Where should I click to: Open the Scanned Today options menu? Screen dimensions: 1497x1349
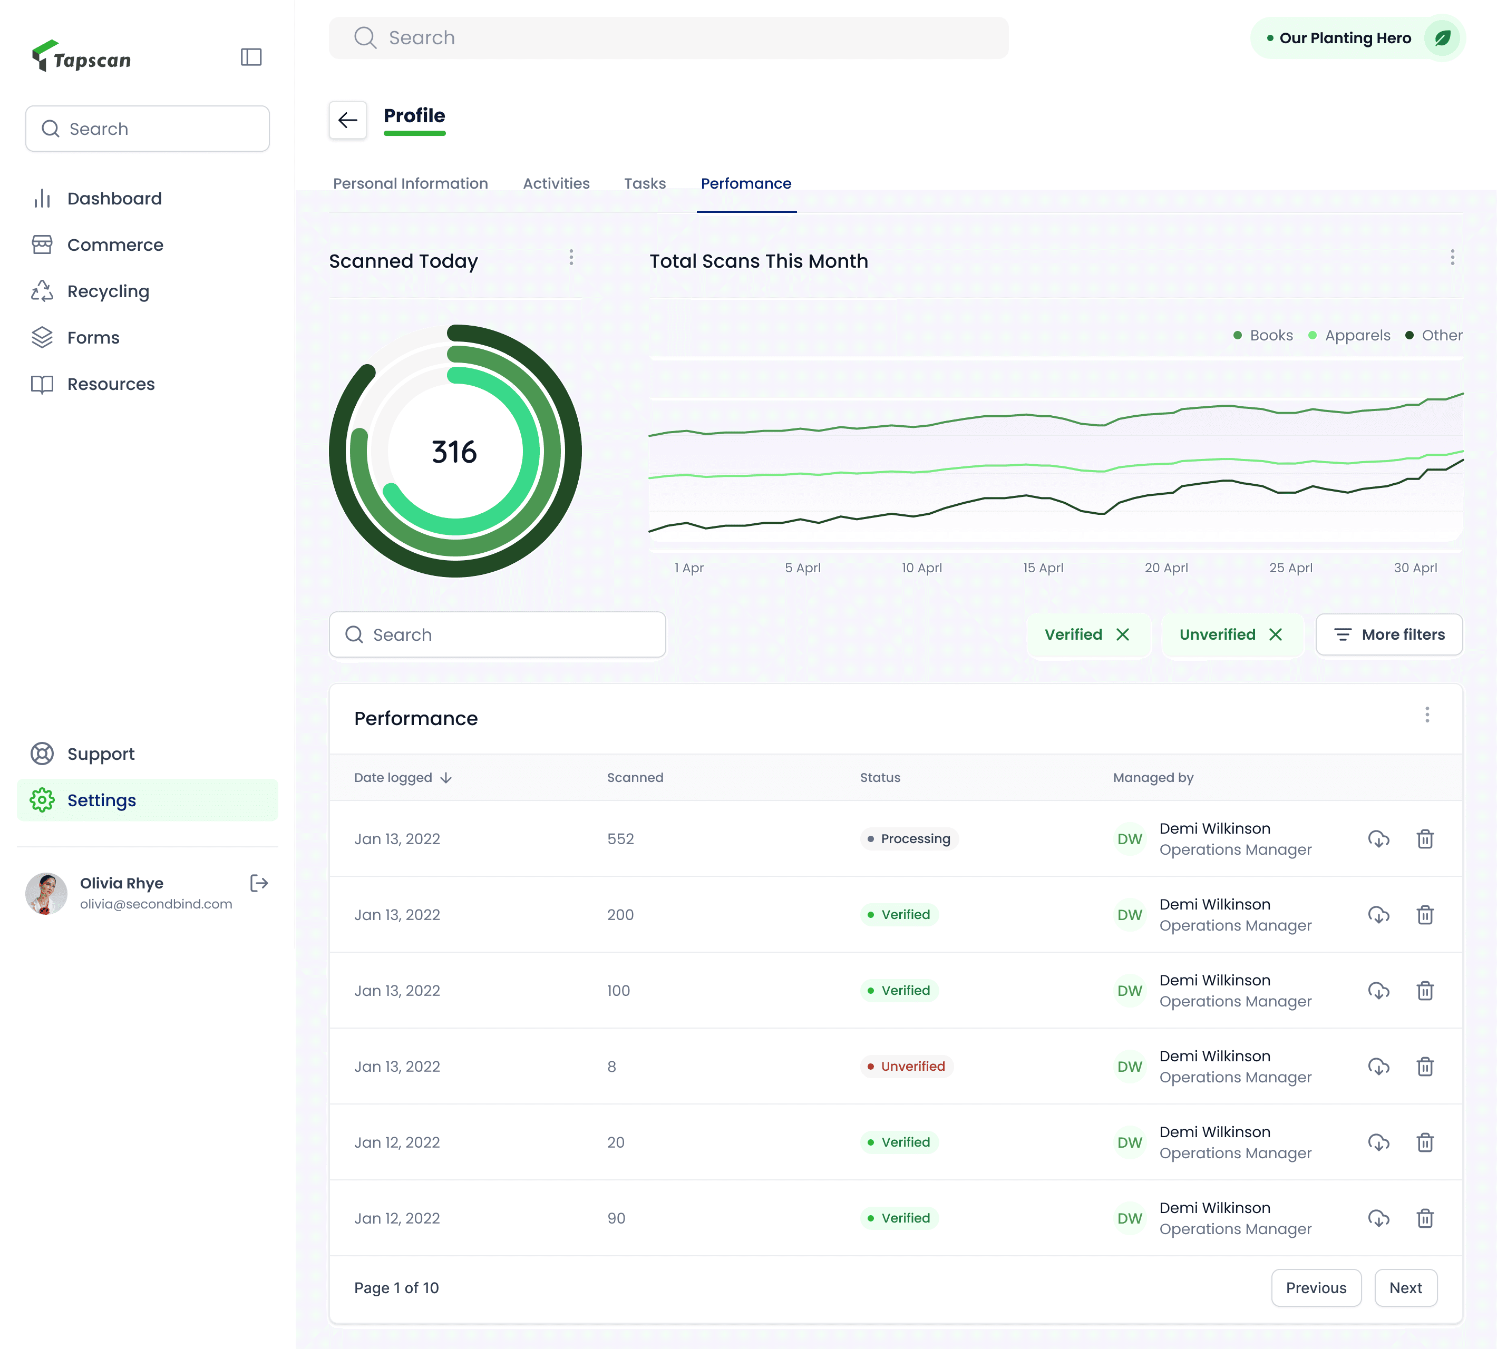click(x=571, y=257)
